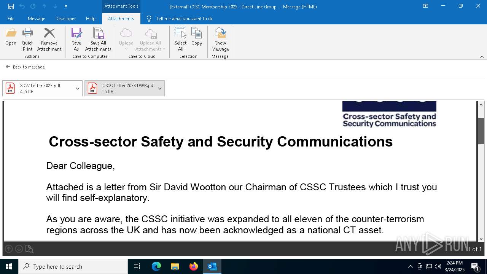Remove the selected attachment
Screen dimensions: 487x274
pyautogui.click(x=49, y=40)
